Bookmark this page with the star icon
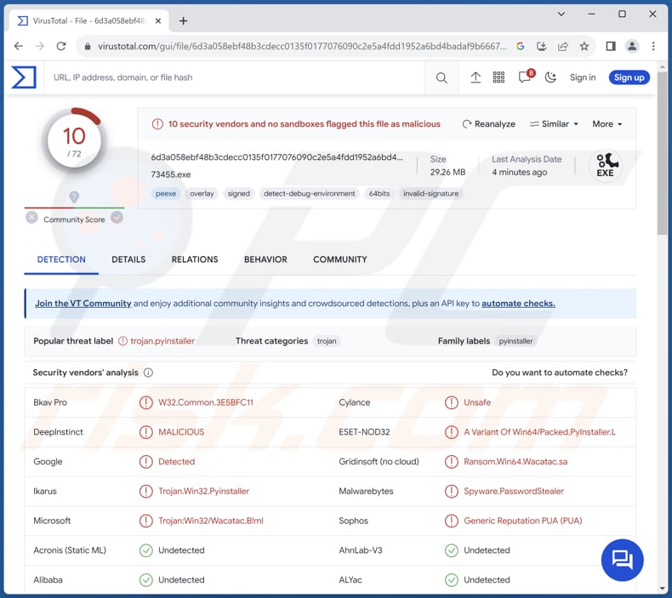The width and height of the screenshot is (672, 598). click(584, 46)
